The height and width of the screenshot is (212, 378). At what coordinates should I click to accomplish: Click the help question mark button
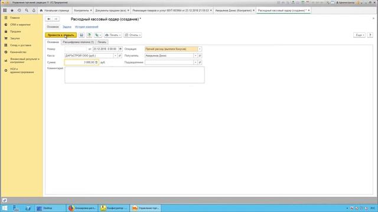click(370, 35)
